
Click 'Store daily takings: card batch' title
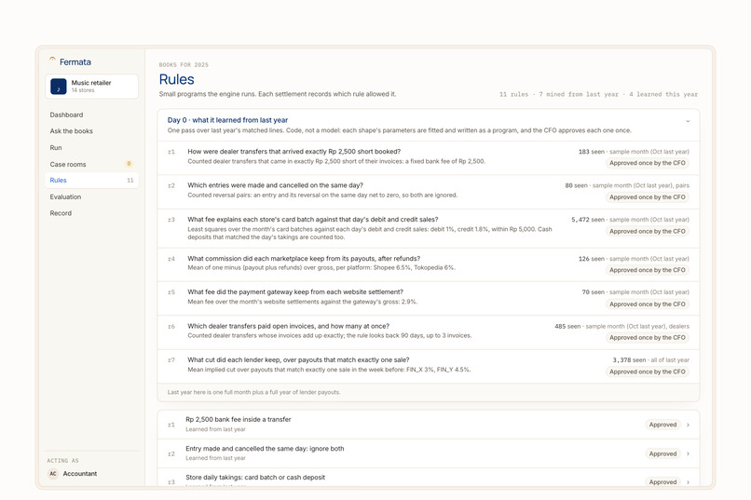coord(255,478)
